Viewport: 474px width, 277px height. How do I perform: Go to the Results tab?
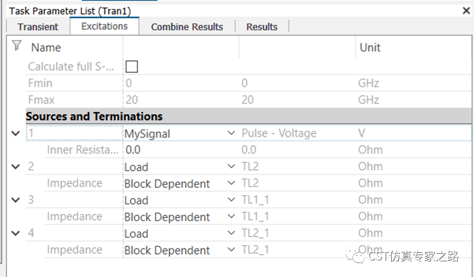(x=262, y=27)
